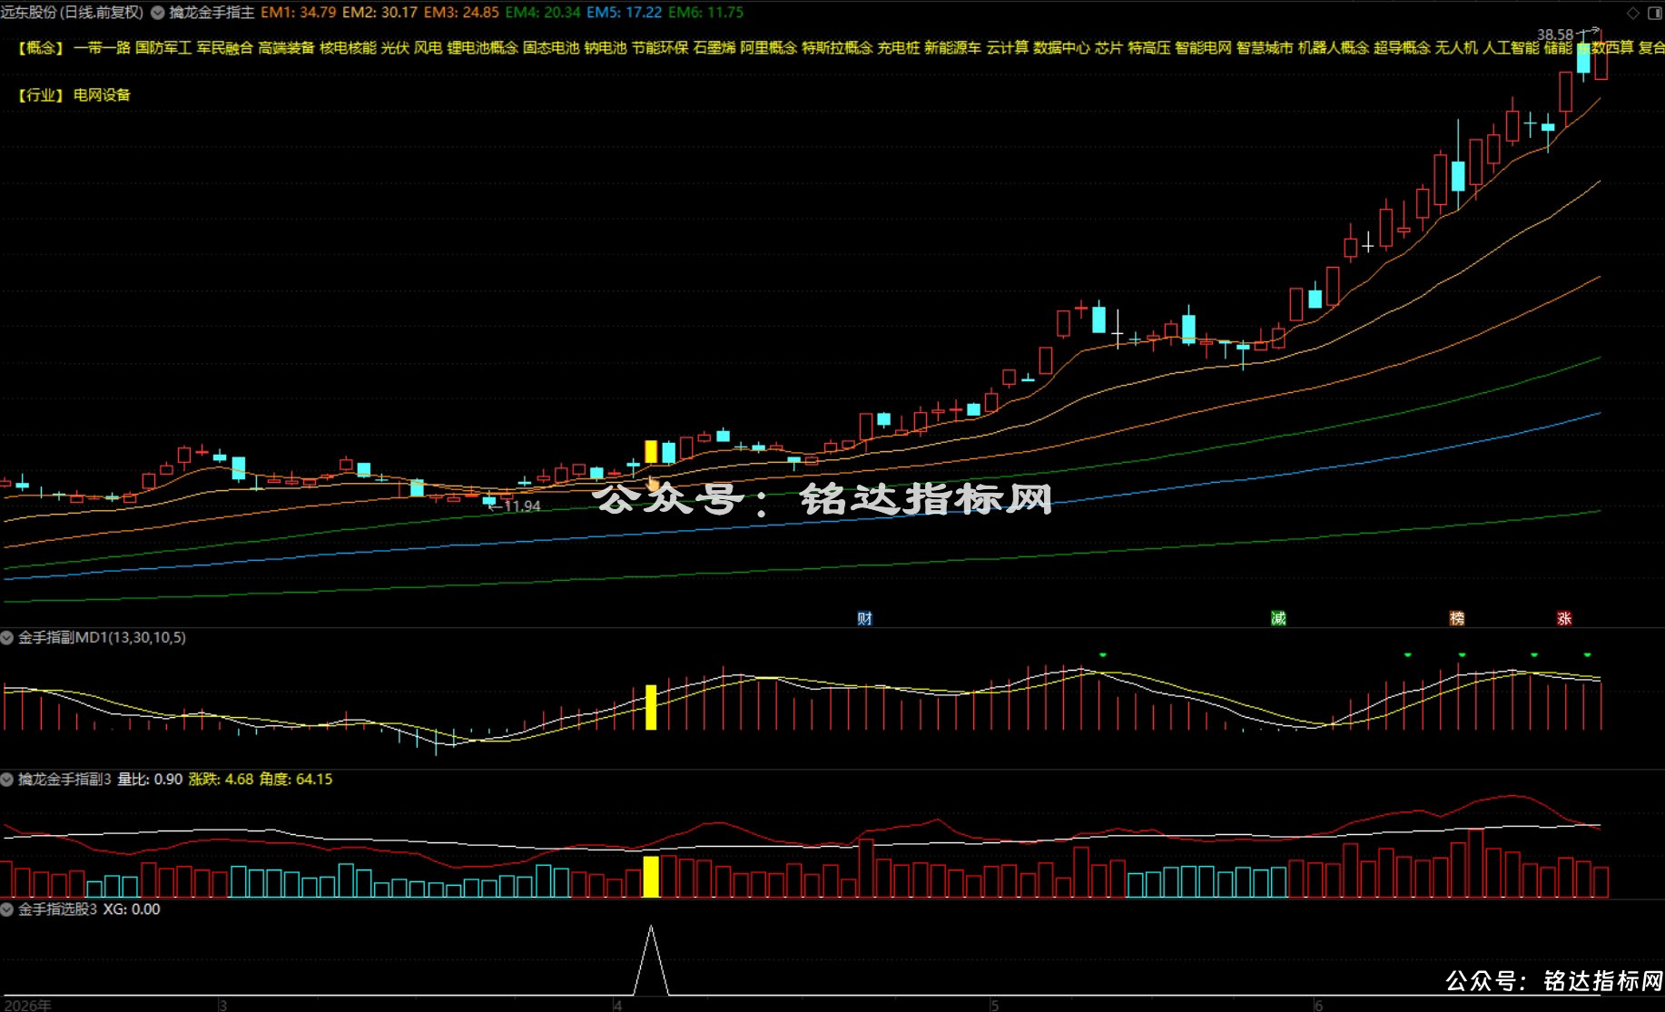Click the 智能电网 concept tag
The image size is (1665, 1012).
(1203, 47)
